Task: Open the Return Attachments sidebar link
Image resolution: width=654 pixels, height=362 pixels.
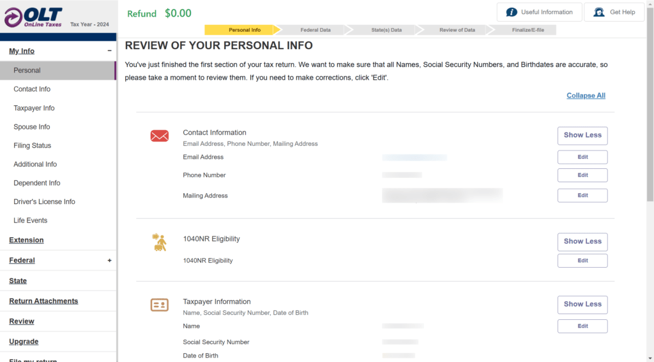Action: click(x=43, y=301)
